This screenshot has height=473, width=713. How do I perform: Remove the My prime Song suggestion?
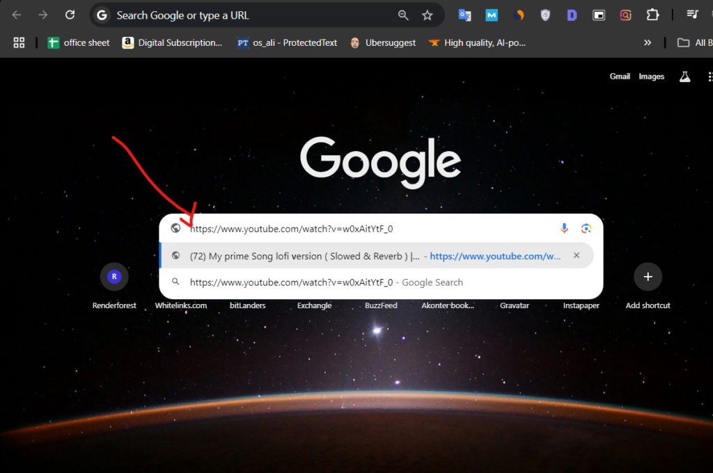click(x=577, y=255)
